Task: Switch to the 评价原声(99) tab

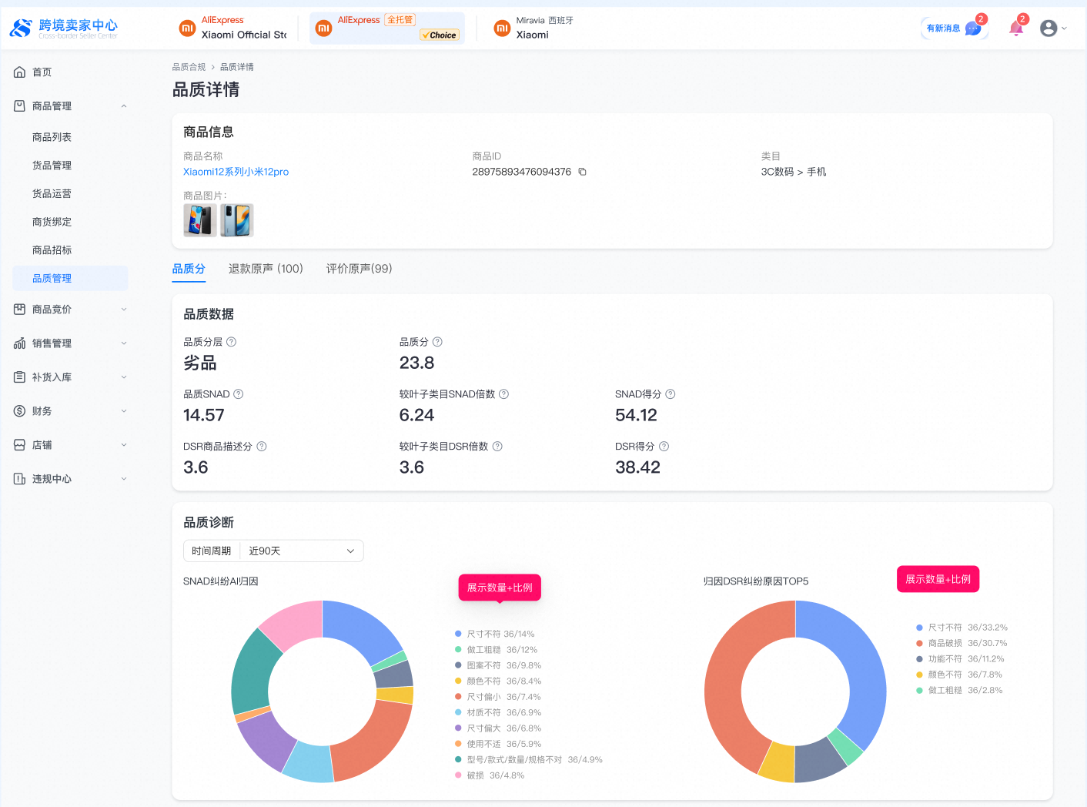Action: [359, 269]
